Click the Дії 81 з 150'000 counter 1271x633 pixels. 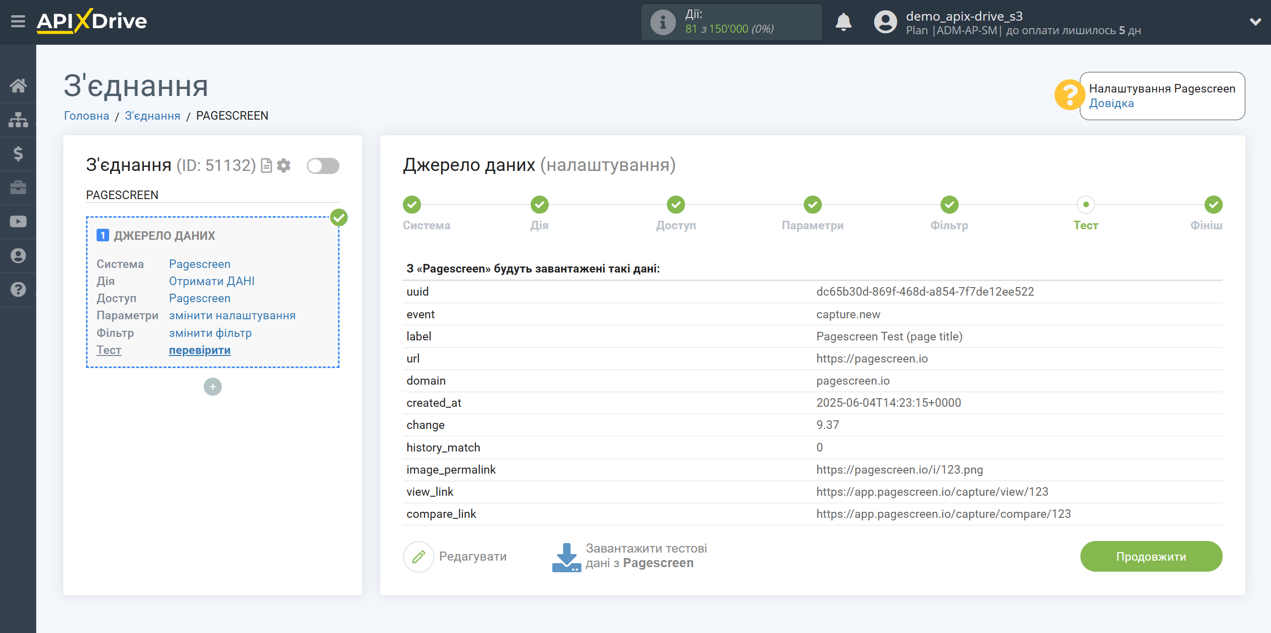731,22
